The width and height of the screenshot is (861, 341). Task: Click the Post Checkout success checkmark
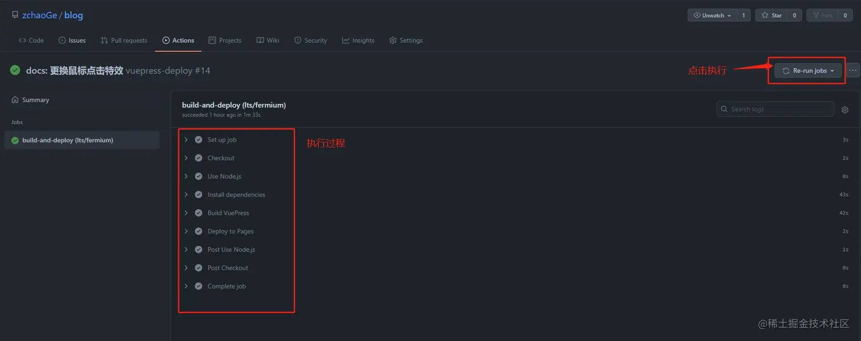(198, 268)
